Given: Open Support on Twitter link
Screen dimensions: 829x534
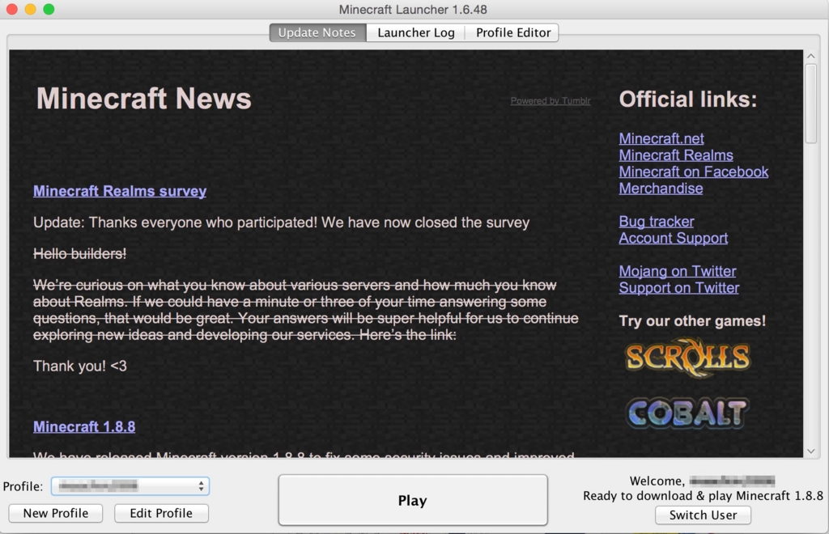Looking at the screenshot, I should pos(679,288).
